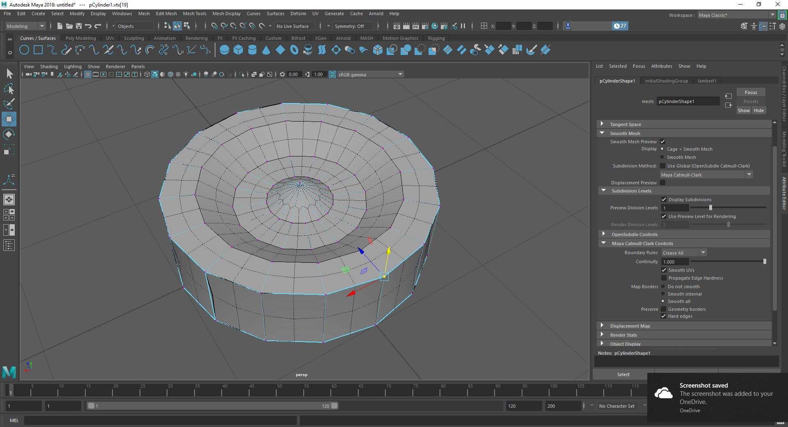Create a NURBS circle from the shelf
The width and height of the screenshot is (788, 427).
point(24,50)
